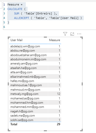Click the Total row label

click(14, 124)
